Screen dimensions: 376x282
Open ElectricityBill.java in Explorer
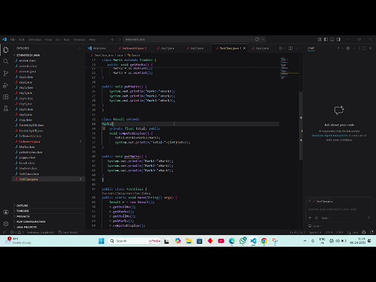click(x=31, y=130)
